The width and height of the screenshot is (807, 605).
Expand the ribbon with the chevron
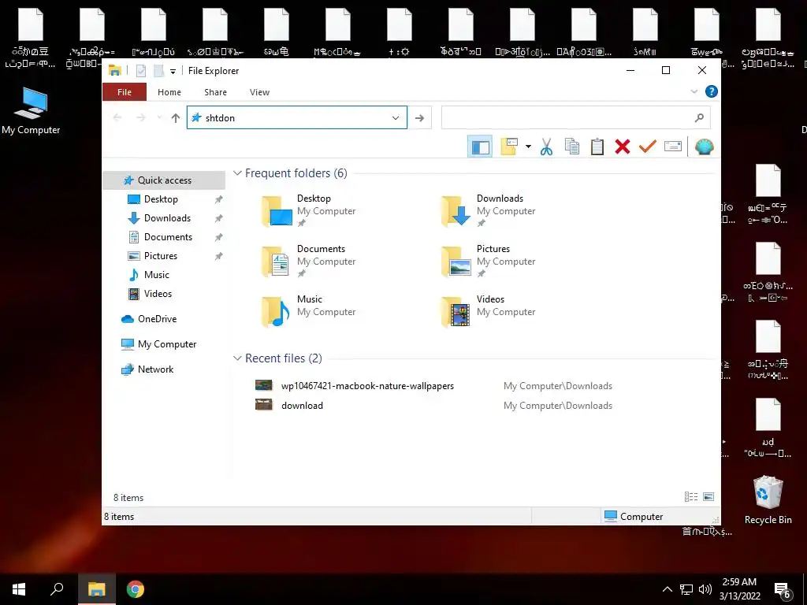[694, 91]
